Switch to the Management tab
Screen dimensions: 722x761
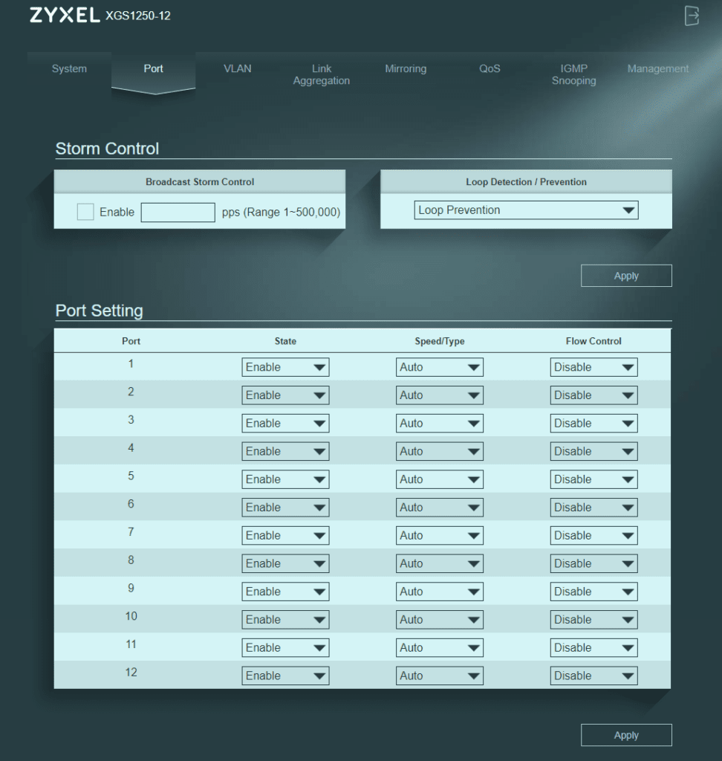tap(657, 69)
